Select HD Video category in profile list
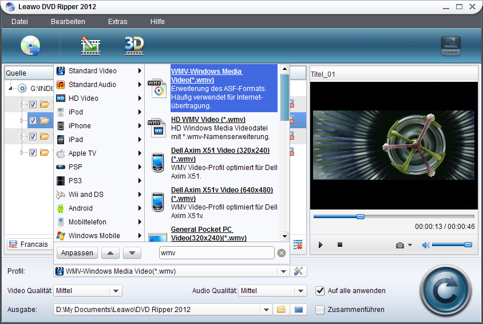This screenshot has width=483, height=324. (x=84, y=98)
